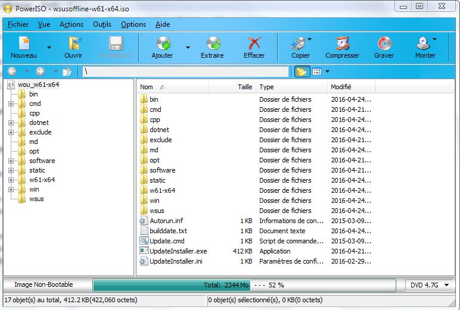Expand the software folder in tree
Screen dimensions: 460x310
[11, 161]
